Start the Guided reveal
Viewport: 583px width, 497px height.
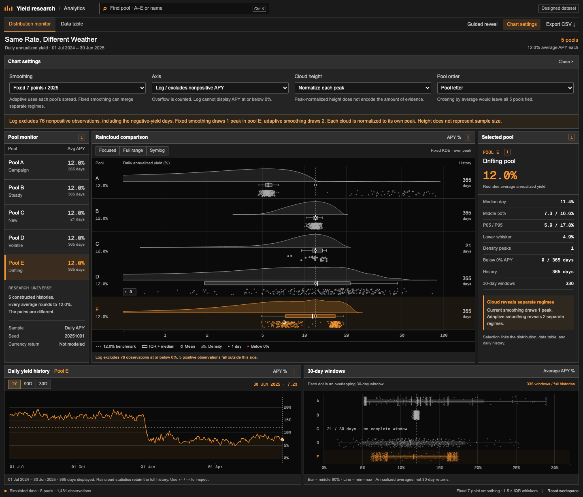click(x=482, y=24)
